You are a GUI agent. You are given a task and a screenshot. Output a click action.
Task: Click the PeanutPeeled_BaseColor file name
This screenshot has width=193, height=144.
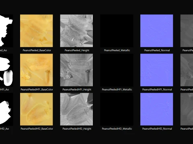(x=37, y=50)
